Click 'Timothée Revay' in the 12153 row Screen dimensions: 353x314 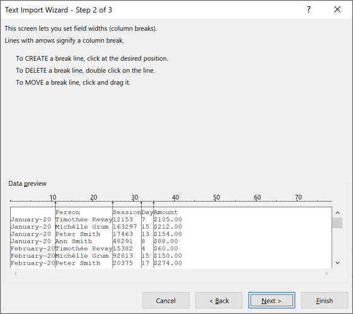pos(84,219)
